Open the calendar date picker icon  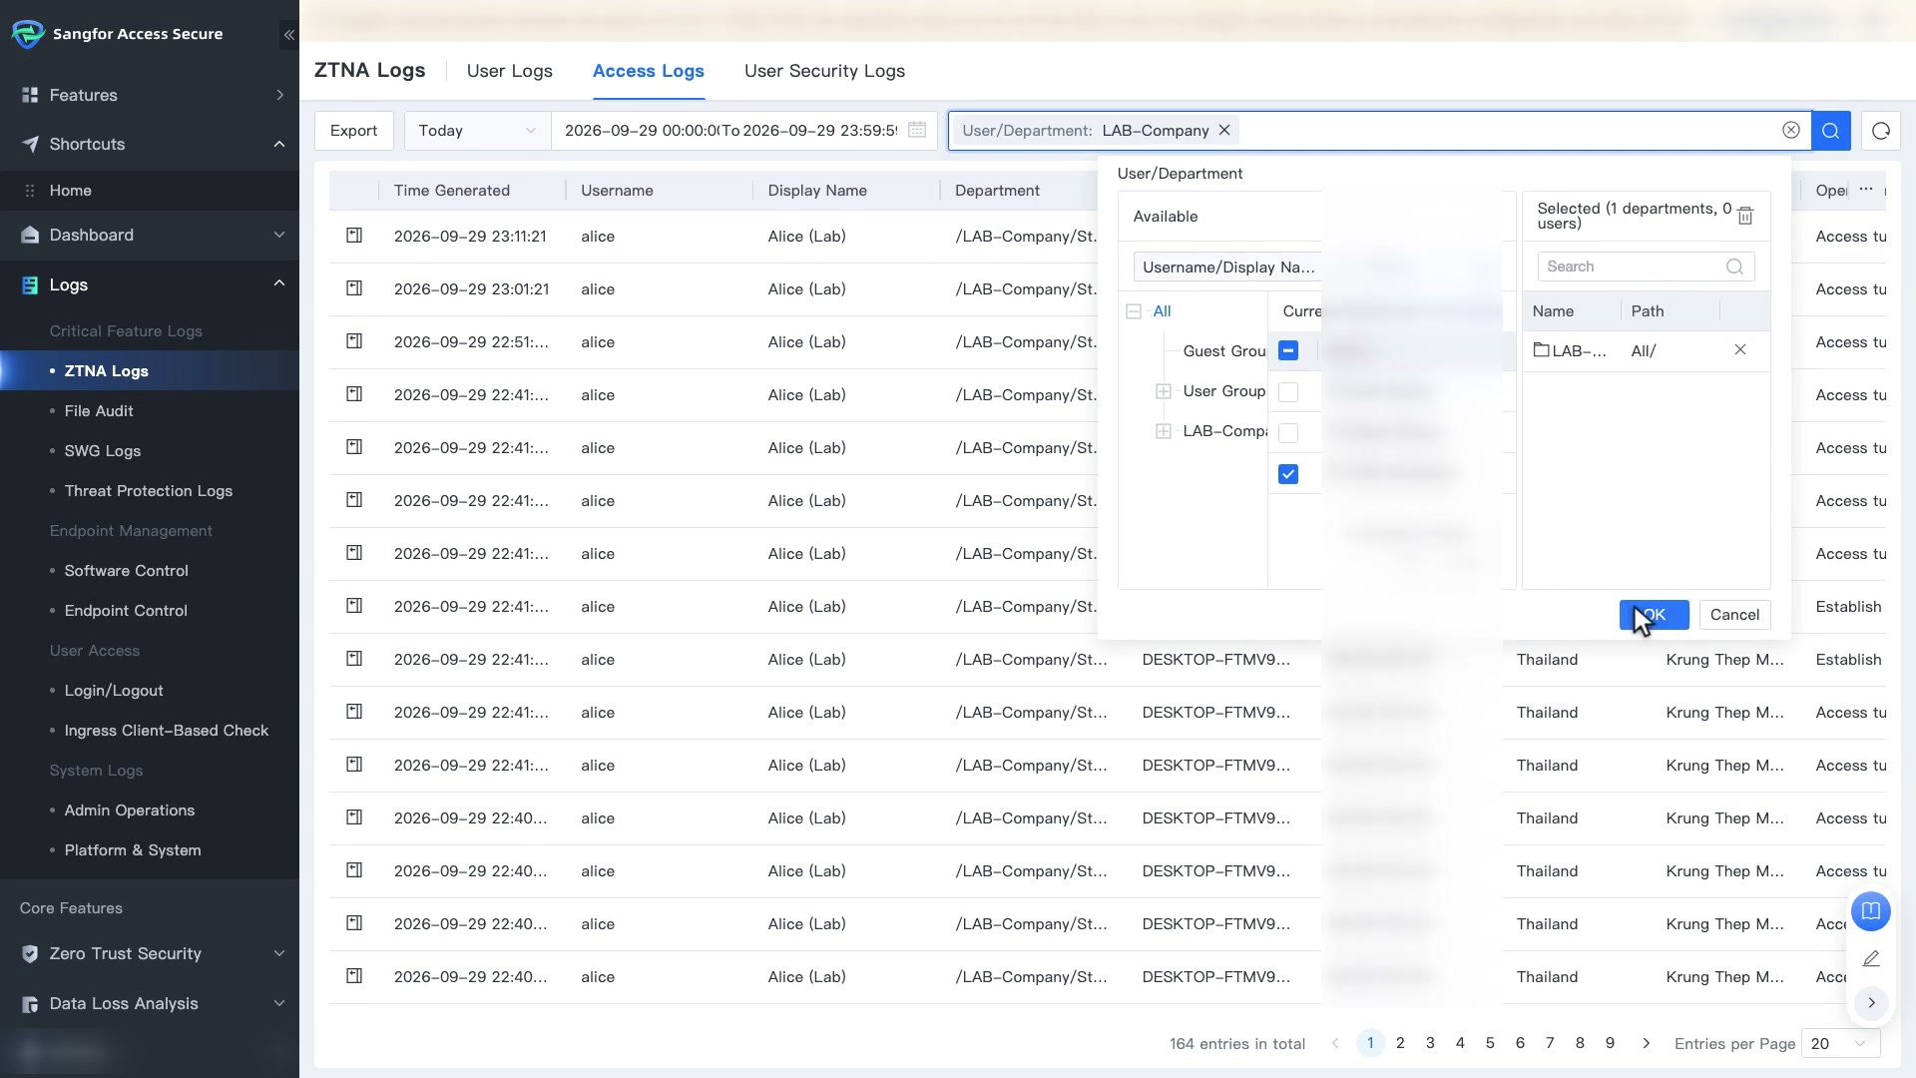pyautogui.click(x=917, y=130)
